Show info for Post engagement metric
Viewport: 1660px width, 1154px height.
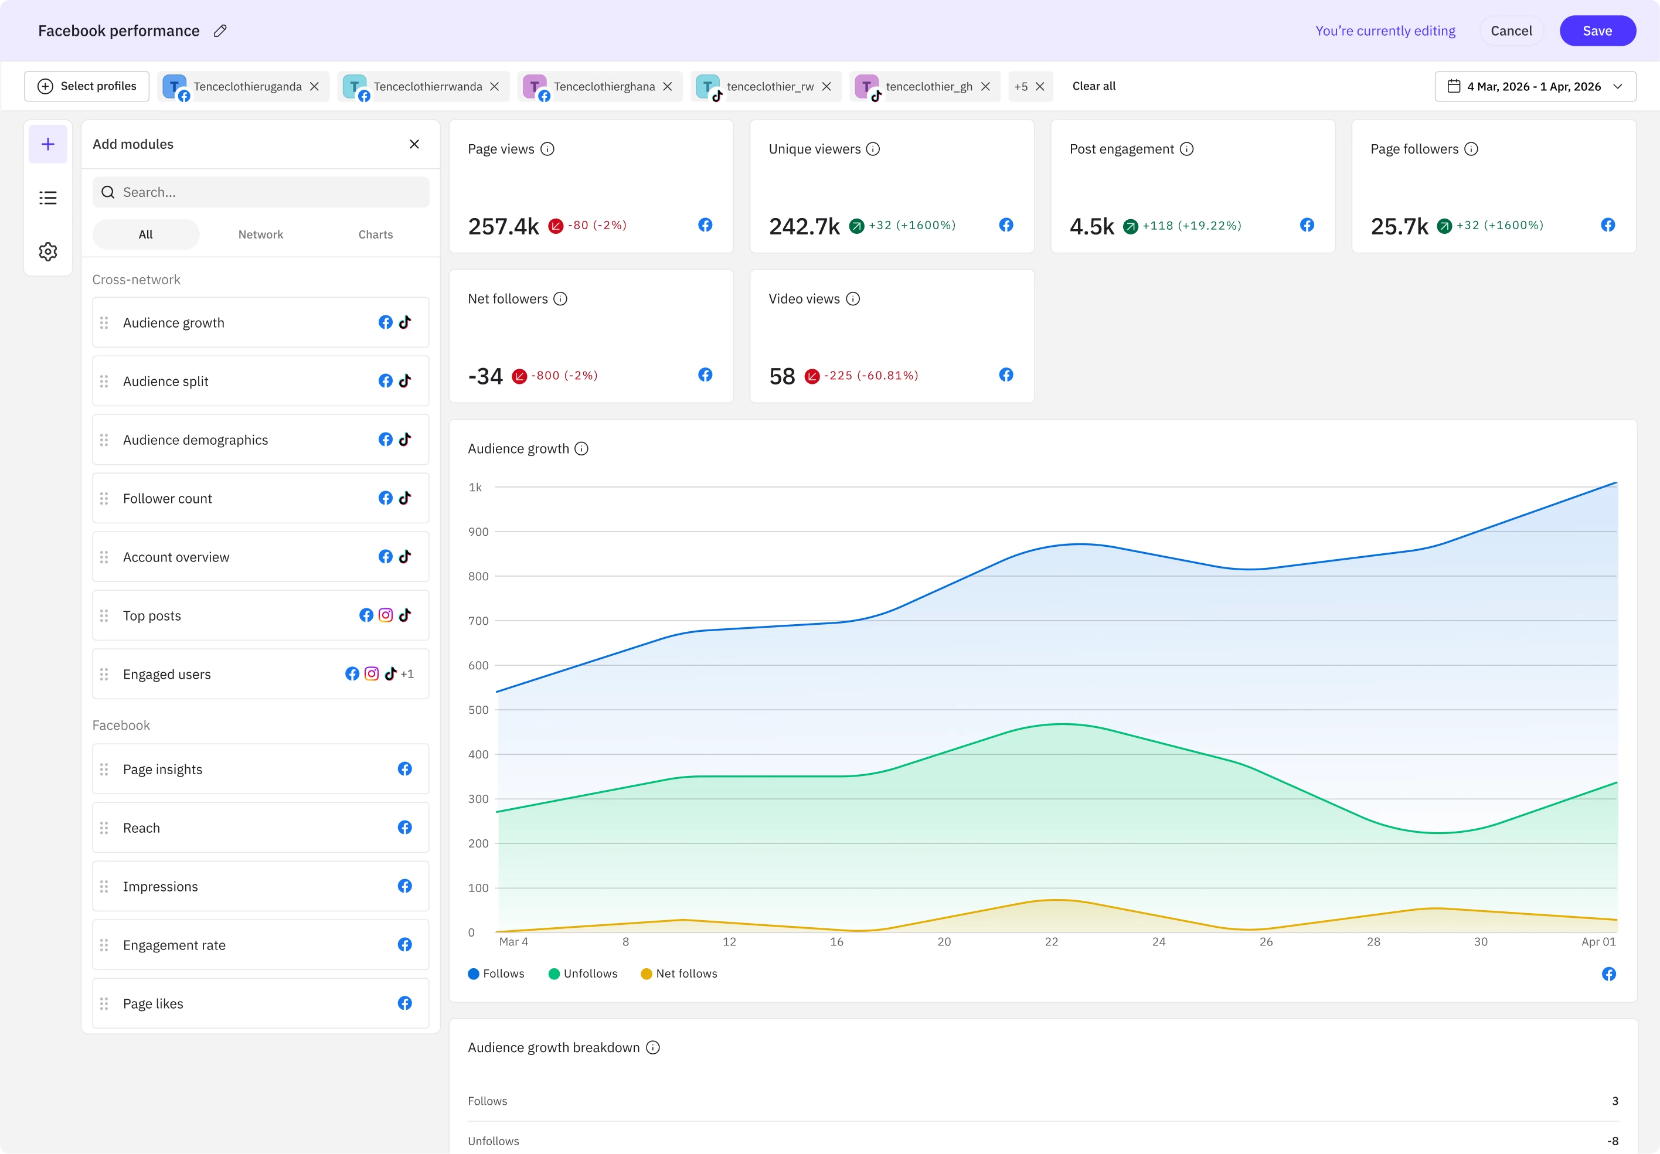click(1186, 149)
